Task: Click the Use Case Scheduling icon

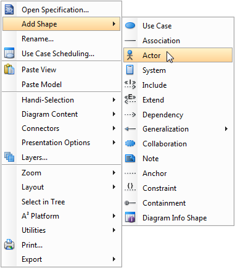Action: tap(9, 53)
